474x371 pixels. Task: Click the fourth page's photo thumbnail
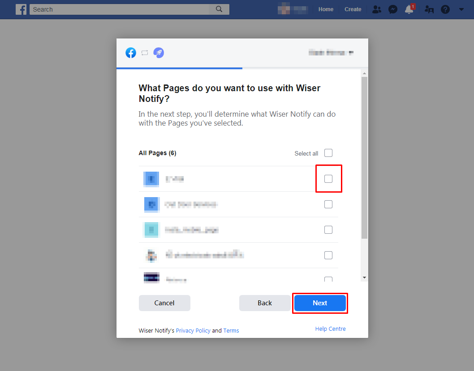coord(151,255)
